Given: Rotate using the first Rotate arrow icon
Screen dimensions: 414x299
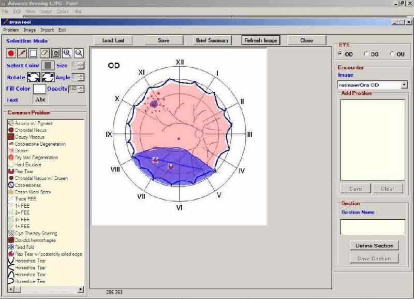Looking at the screenshot, I should pyautogui.click(x=34, y=77).
